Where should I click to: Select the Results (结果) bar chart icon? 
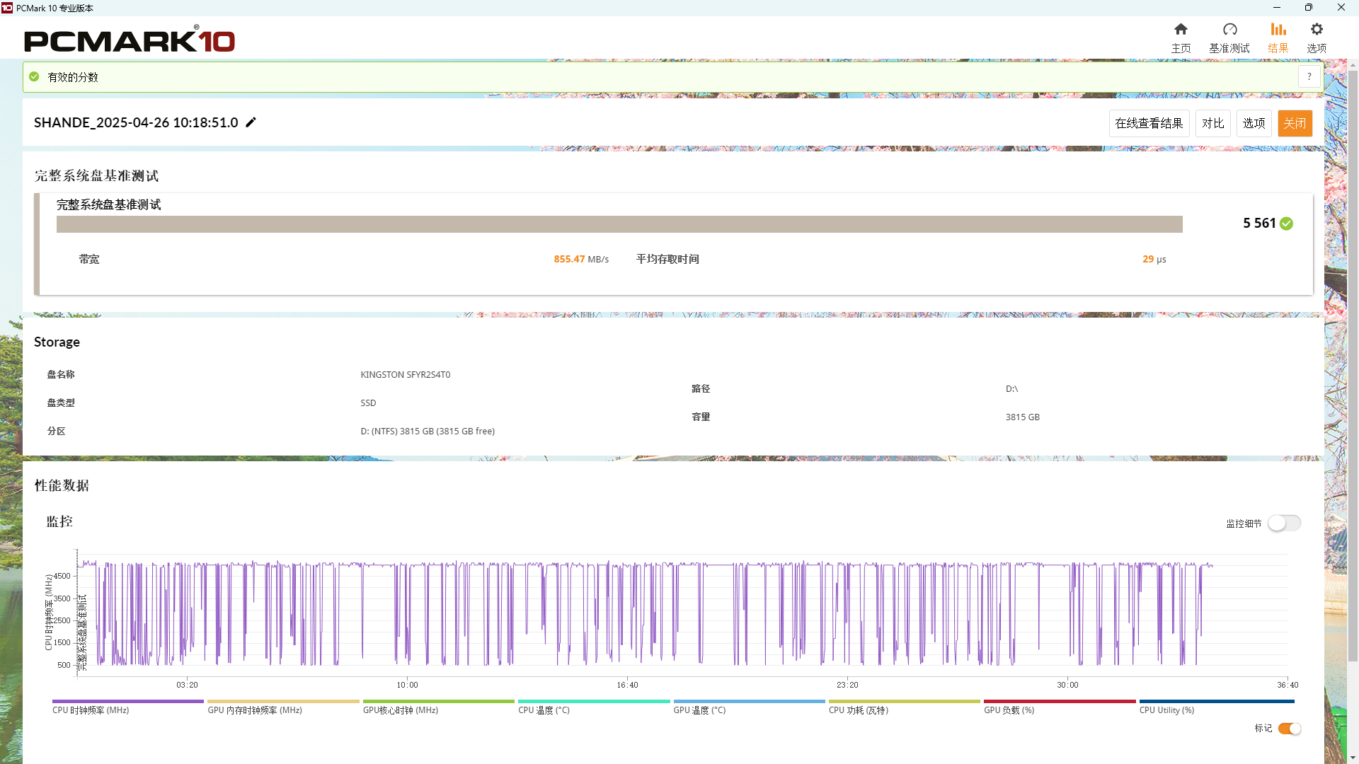[1278, 30]
